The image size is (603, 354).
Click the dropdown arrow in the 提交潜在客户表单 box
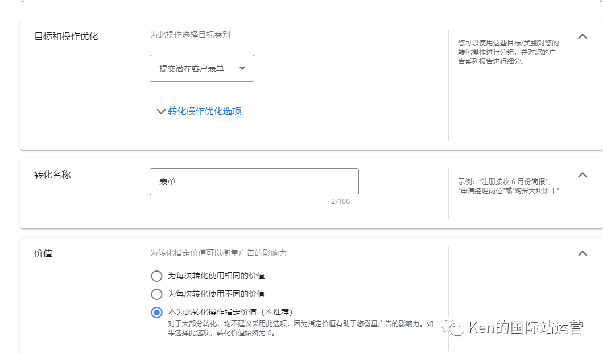tap(242, 69)
